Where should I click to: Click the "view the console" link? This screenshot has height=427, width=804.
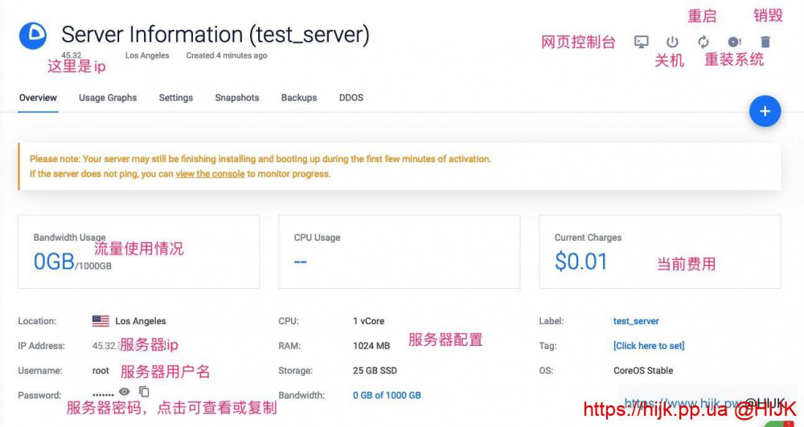pos(210,173)
